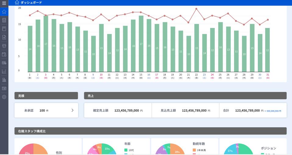Click the green bar for day 15
Screen dimensions: 292x155
click(x=141, y=44)
